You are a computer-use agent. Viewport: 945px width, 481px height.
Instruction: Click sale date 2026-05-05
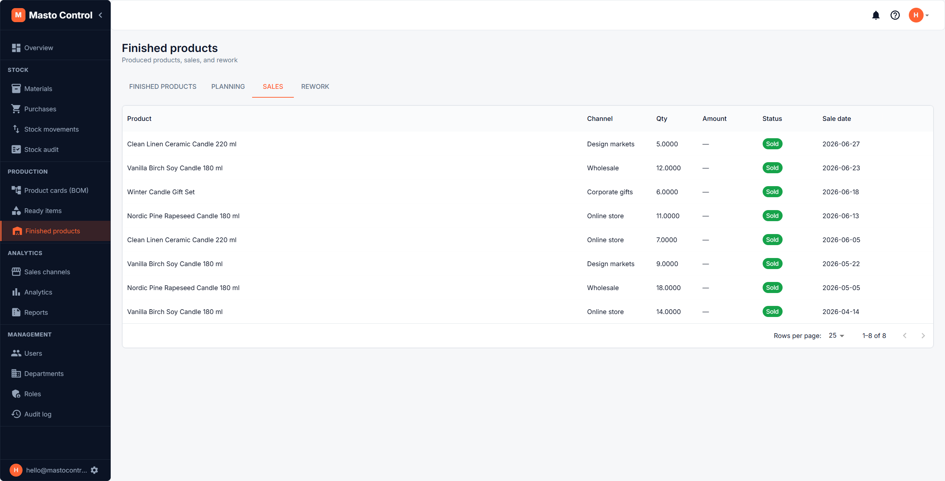[841, 288]
